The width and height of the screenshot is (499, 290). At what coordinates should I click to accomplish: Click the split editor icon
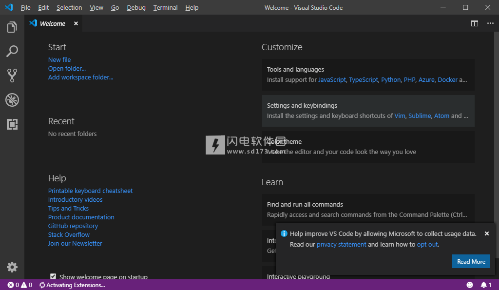[x=475, y=23]
